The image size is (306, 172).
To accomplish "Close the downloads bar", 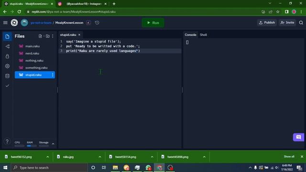I will point(302,157).
